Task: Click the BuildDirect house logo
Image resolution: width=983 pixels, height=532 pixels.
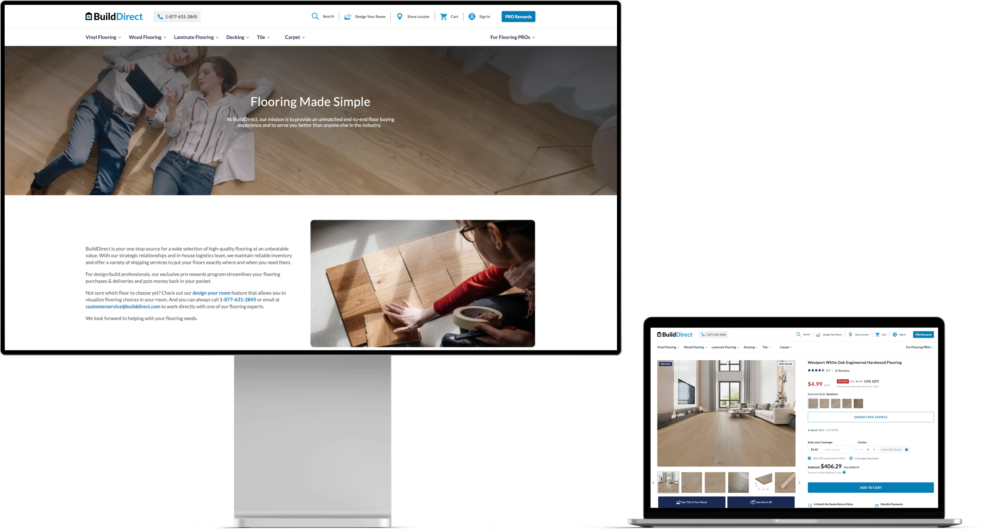Action: 88,16
